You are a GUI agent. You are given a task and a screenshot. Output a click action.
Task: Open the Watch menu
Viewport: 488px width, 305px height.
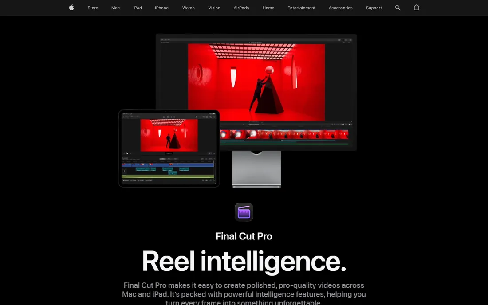pos(188,8)
